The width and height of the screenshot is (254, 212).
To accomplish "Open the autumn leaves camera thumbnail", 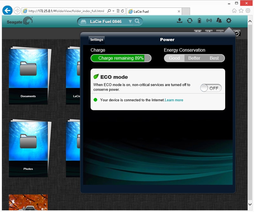I will pyautogui.click(x=28, y=202).
